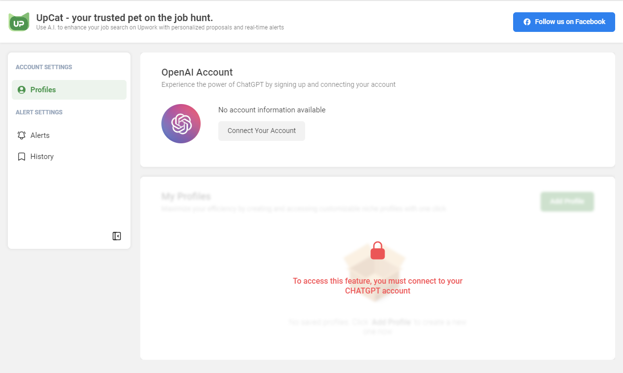Viewport: 623px width, 373px height.
Task: Click the red CHATGPT connection warning text
Action: pos(377,286)
